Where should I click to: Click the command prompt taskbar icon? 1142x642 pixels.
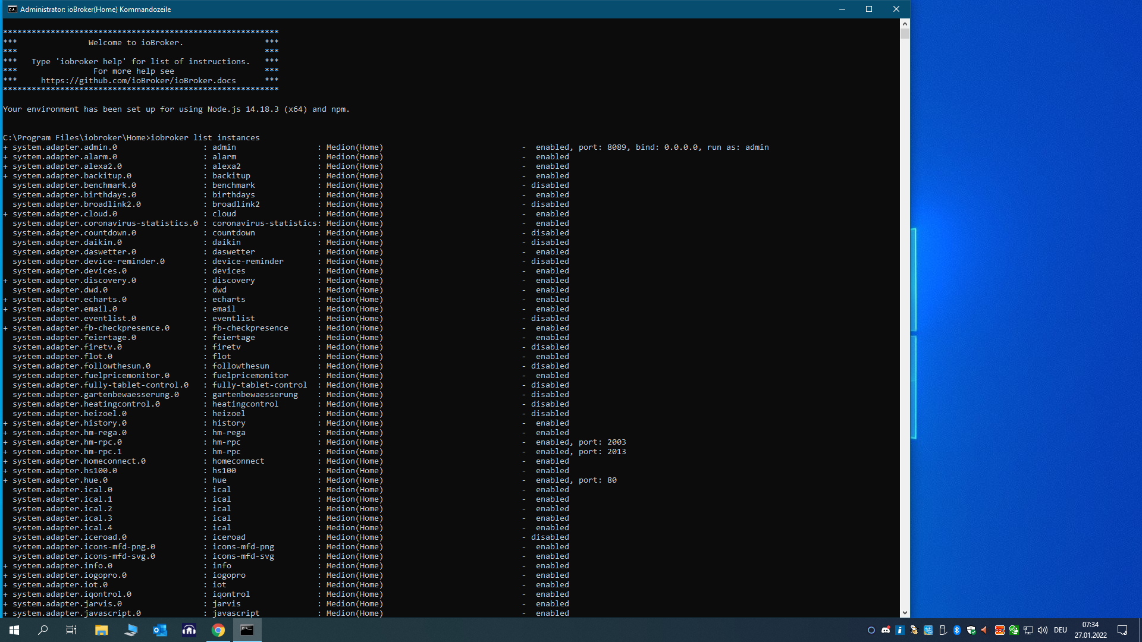(247, 630)
